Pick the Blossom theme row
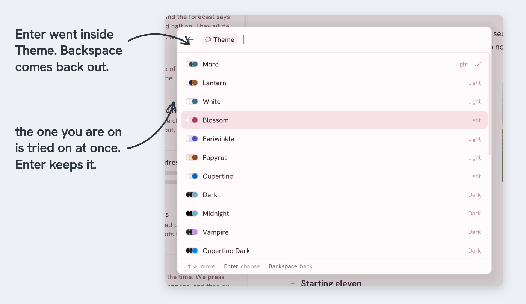Image resolution: width=526 pixels, height=304 pixels. 334,120
